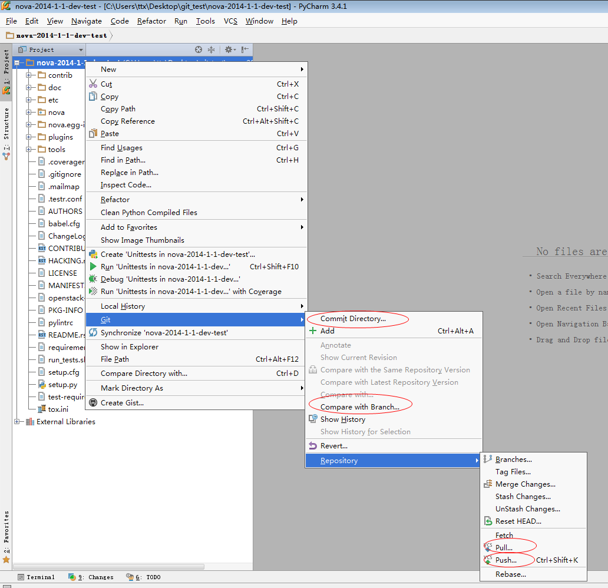
Task: Select the setup.cfg file
Action: tap(64, 372)
